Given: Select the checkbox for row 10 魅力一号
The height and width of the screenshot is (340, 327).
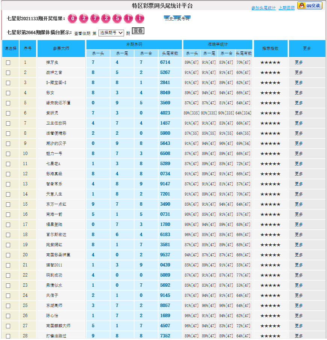Looking at the screenshot, I should [x=8, y=154].
